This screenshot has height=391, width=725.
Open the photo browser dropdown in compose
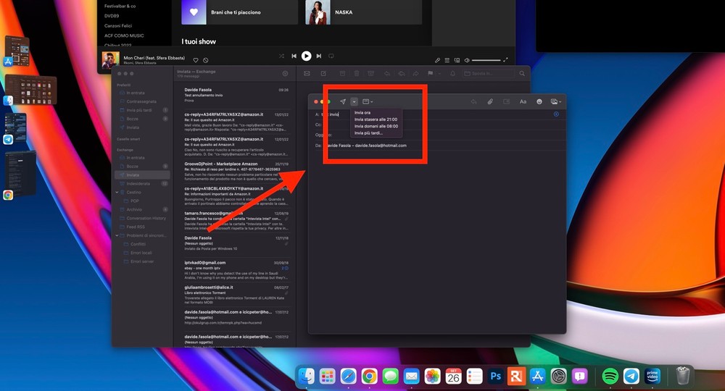557,101
